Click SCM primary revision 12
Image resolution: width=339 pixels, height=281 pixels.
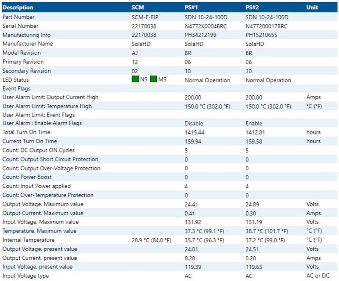135,62
